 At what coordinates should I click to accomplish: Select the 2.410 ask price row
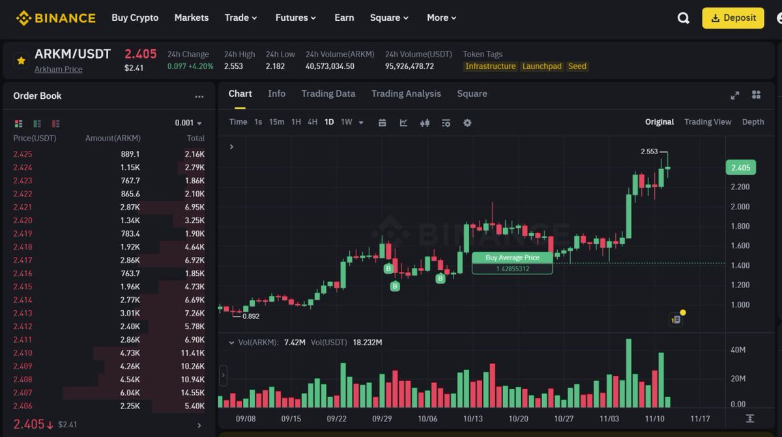click(x=109, y=353)
